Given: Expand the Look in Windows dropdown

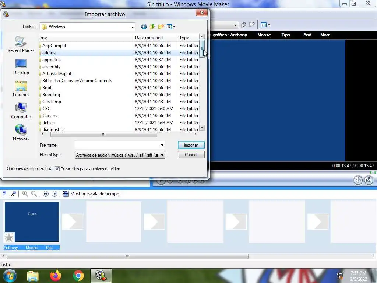Looking at the screenshot, I should [132, 27].
